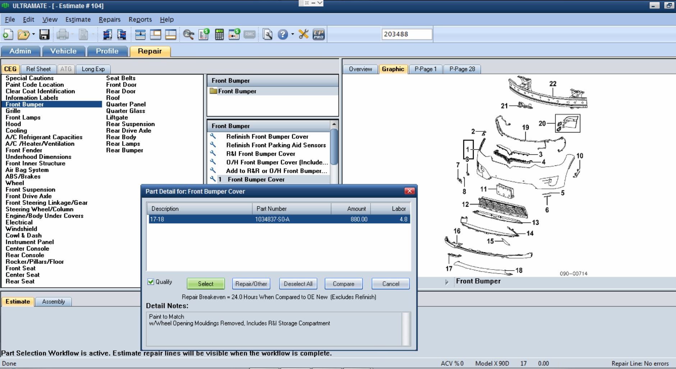Click the Front Bumper operations list scrollbar
The width and height of the screenshot is (676, 369).
pyautogui.click(x=334, y=147)
